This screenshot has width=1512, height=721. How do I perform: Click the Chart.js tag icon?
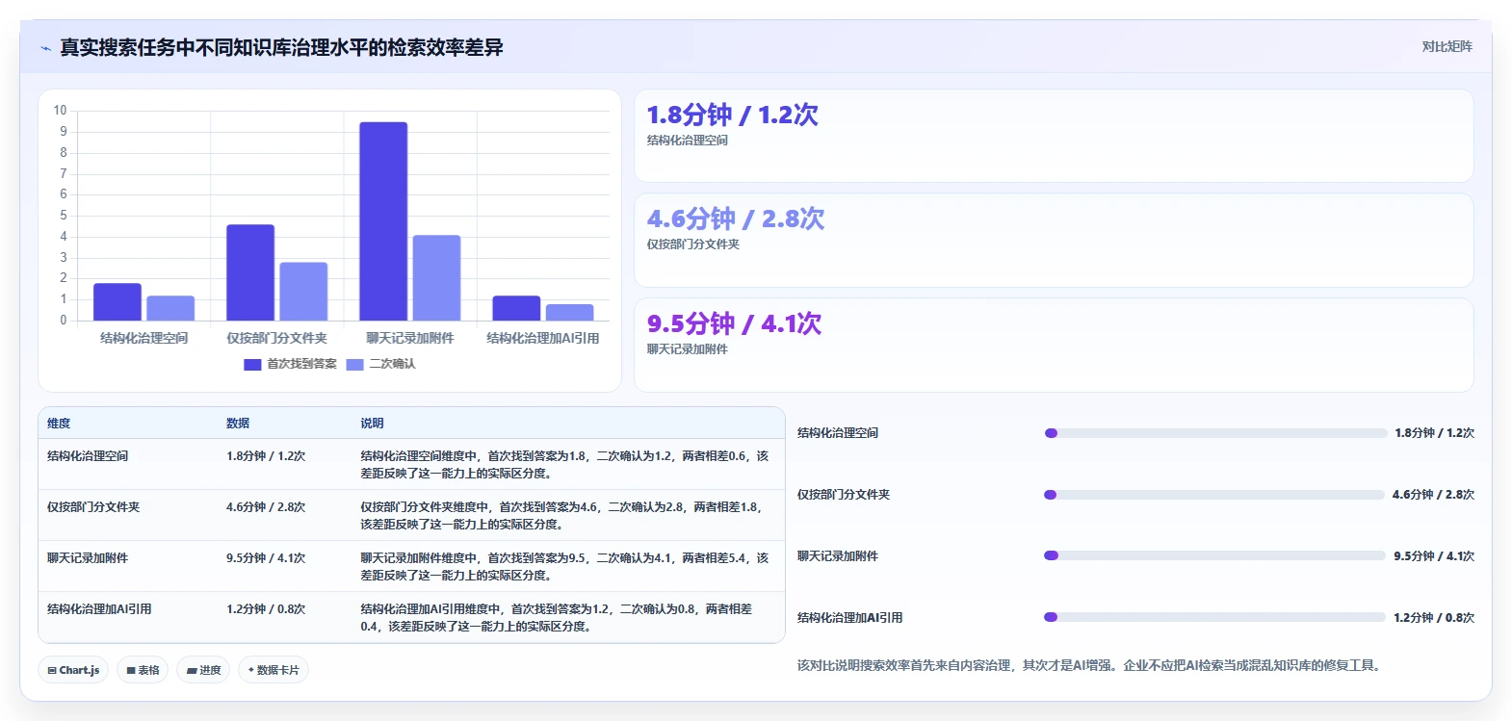coord(52,670)
